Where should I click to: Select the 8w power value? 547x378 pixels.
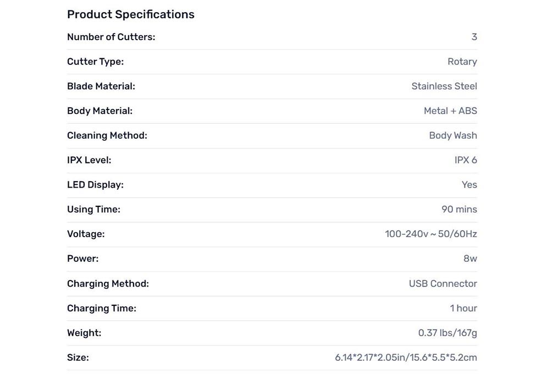(x=470, y=259)
